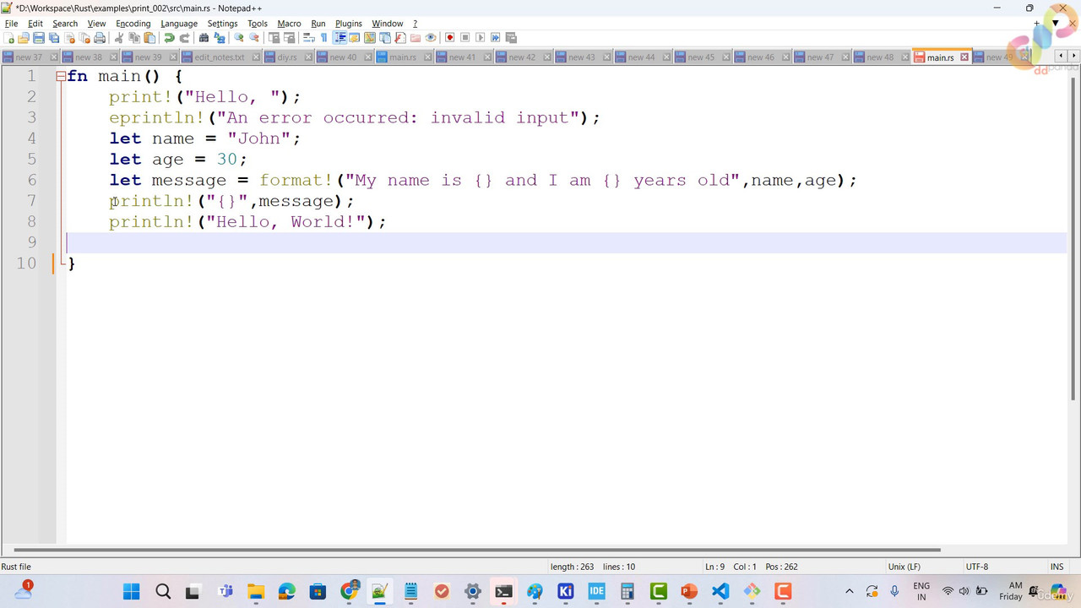The width and height of the screenshot is (1081, 608).
Task: Open the Encoding menu
Action: [x=133, y=24]
